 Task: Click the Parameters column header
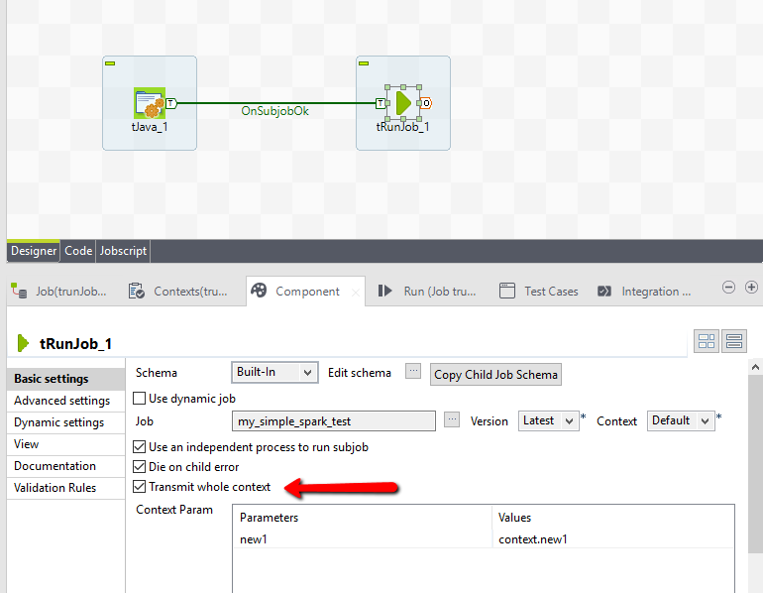point(363,518)
